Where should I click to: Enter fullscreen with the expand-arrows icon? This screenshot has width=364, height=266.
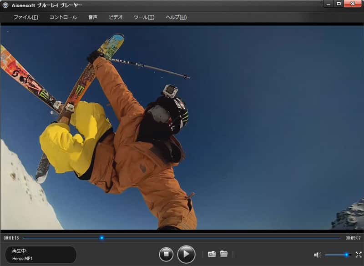(358, 255)
